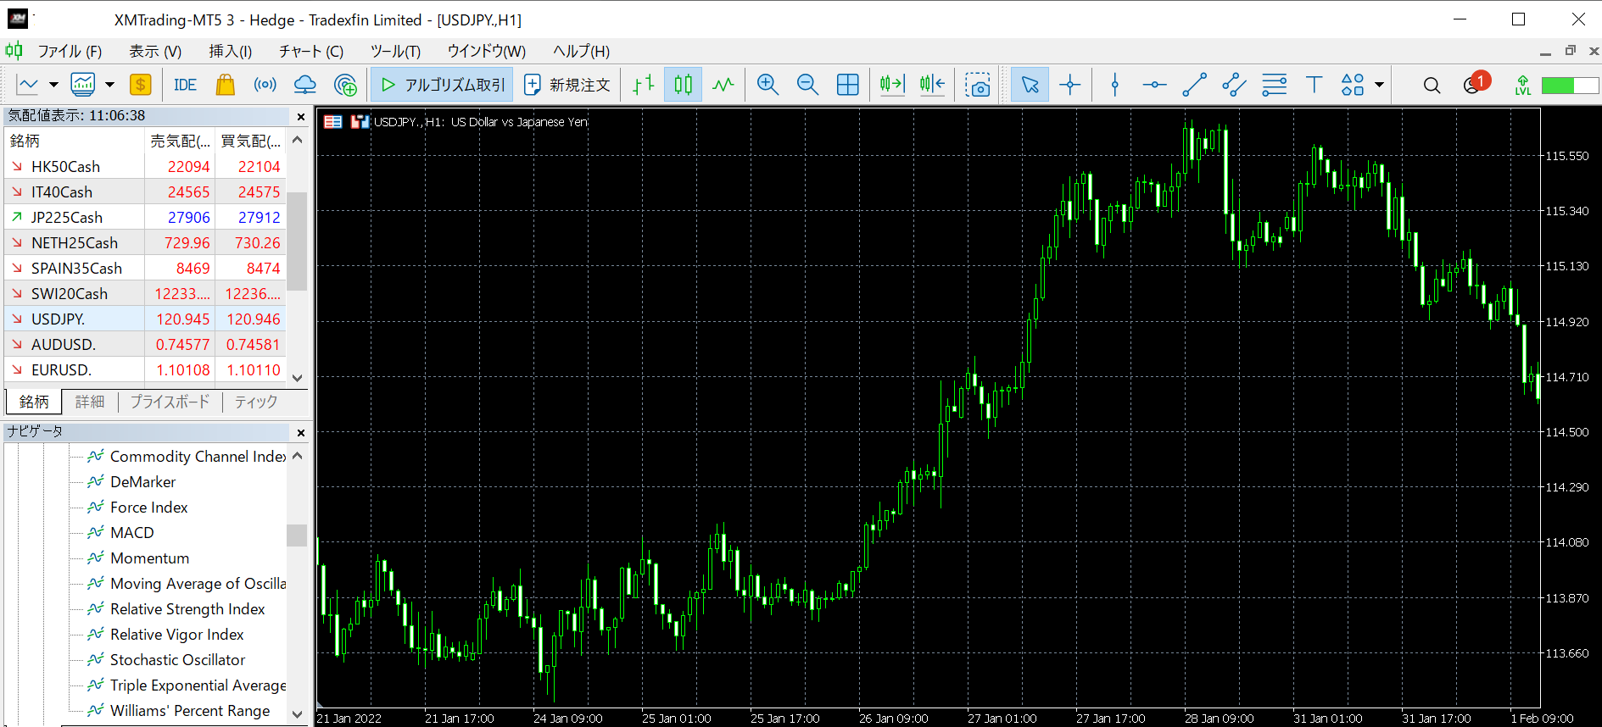This screenshot has height=727, width=1602.
Task: Select the text label tool
Action: [x=1314, y=85]
